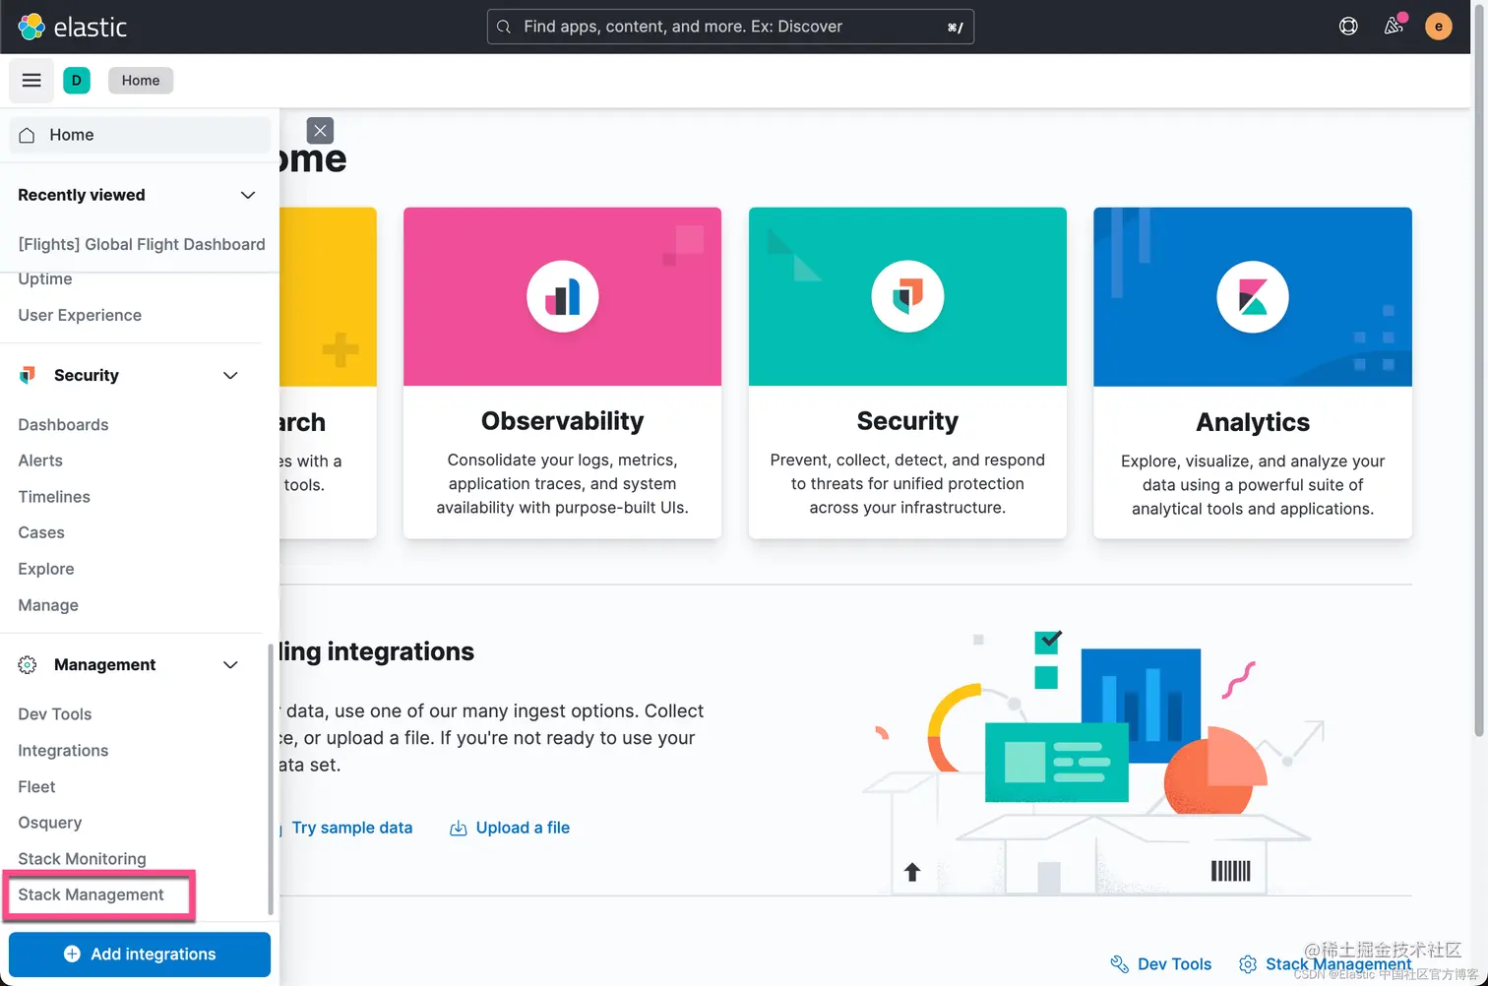Open the user avatar menu

[x=1439, y=27]
